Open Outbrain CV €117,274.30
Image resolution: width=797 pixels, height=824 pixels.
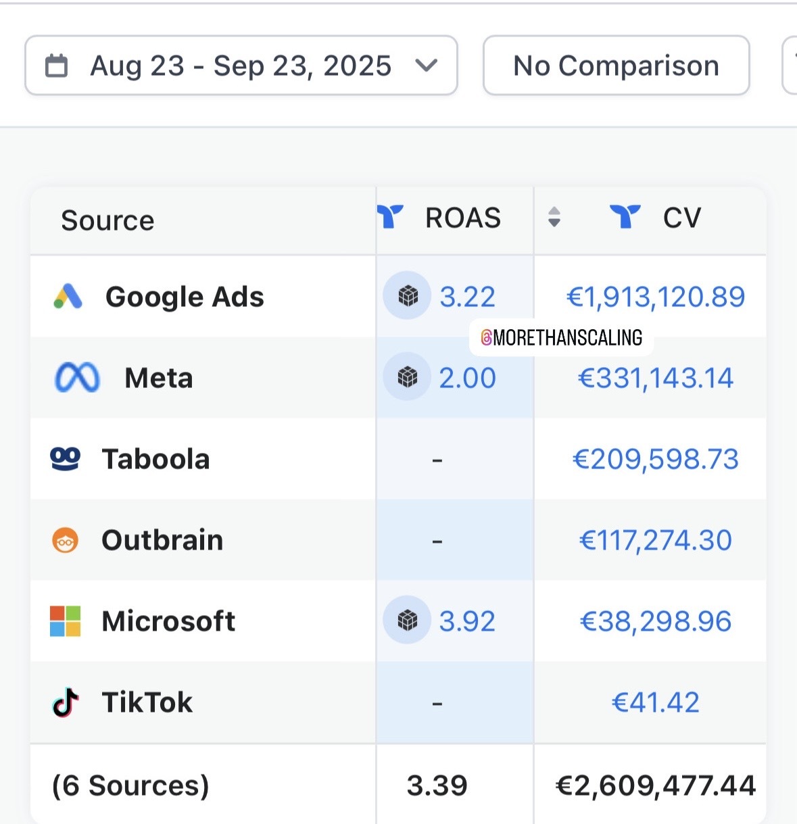point(656,540)
